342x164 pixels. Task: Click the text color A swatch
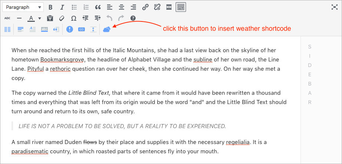click(31, 18)
